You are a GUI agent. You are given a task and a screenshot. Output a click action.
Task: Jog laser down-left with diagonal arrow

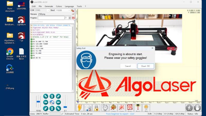pos(46,108)
